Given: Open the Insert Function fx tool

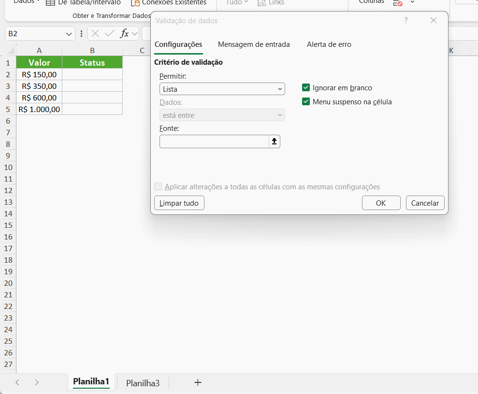Looking at the screenshot, I should (x=125, y=33).
